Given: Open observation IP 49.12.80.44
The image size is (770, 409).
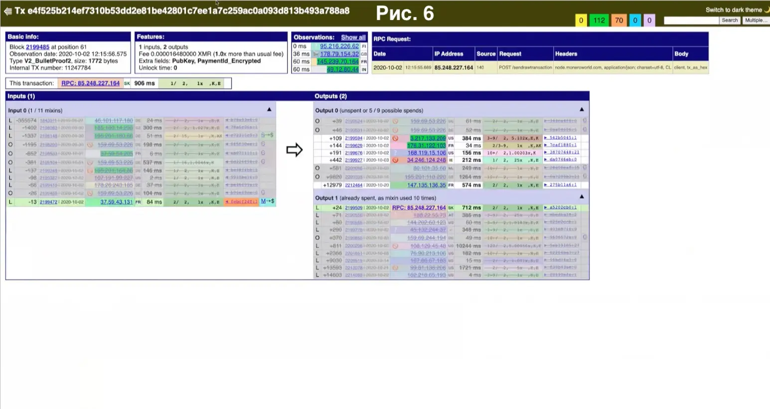Looking at the screenshot, I should (342, 69).
